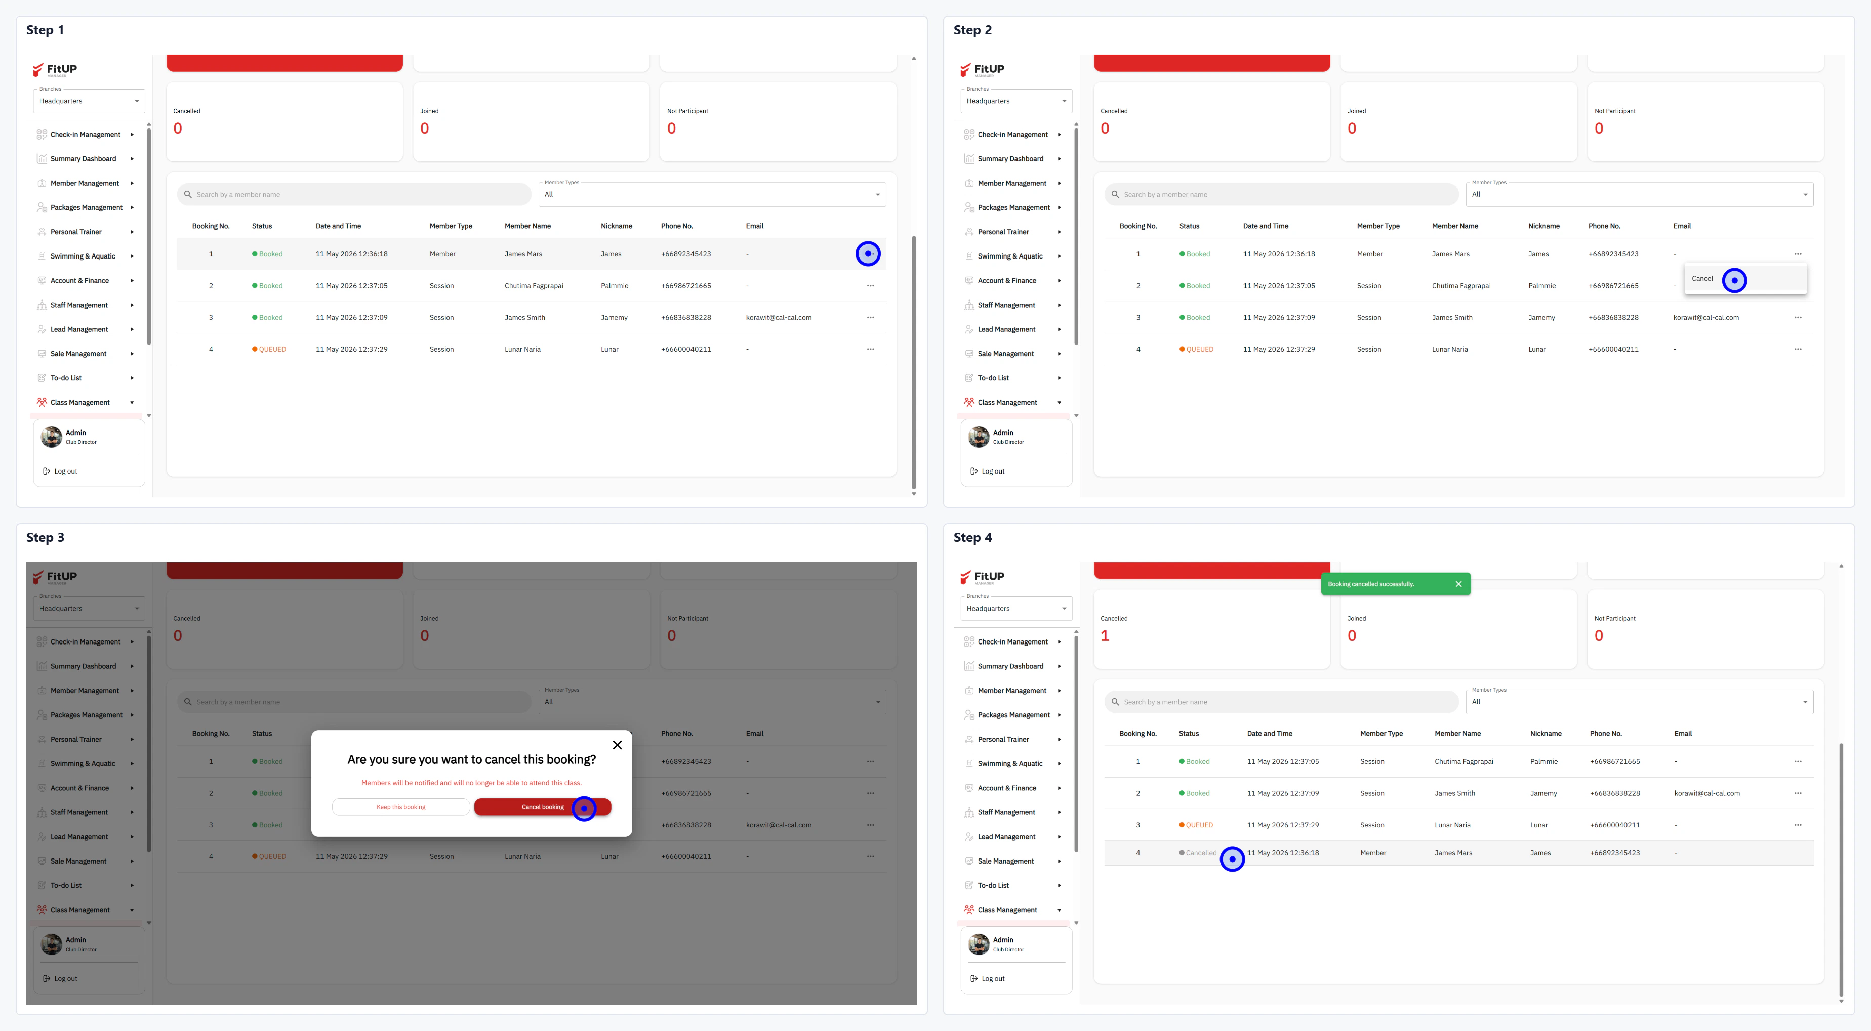Expand Check-in Management arrow in Step 4
This screenshot has height=1031, width=1871.
pos(1059,642)
